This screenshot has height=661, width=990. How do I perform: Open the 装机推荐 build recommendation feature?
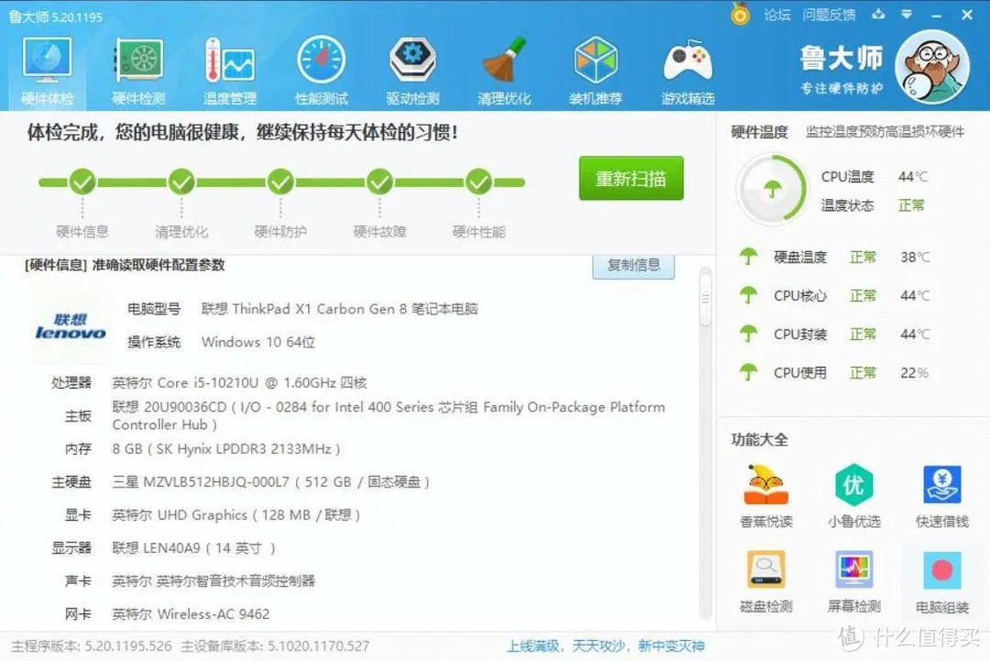[x=595, y=64]
